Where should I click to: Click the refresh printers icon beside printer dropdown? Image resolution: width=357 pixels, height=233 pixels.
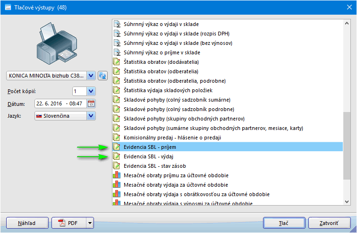point(102,76)
